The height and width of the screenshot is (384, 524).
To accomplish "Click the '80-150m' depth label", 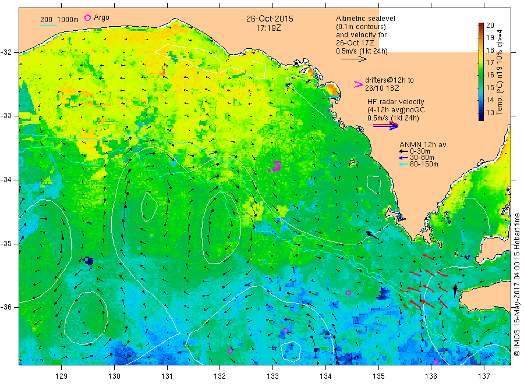I will coord(424,164).
